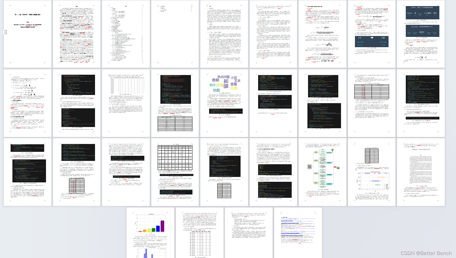The height and width of the screenshot is (258, 456).
Task: Click the 文本 → 向量 dark figure
Action: [x=372, y=41]
